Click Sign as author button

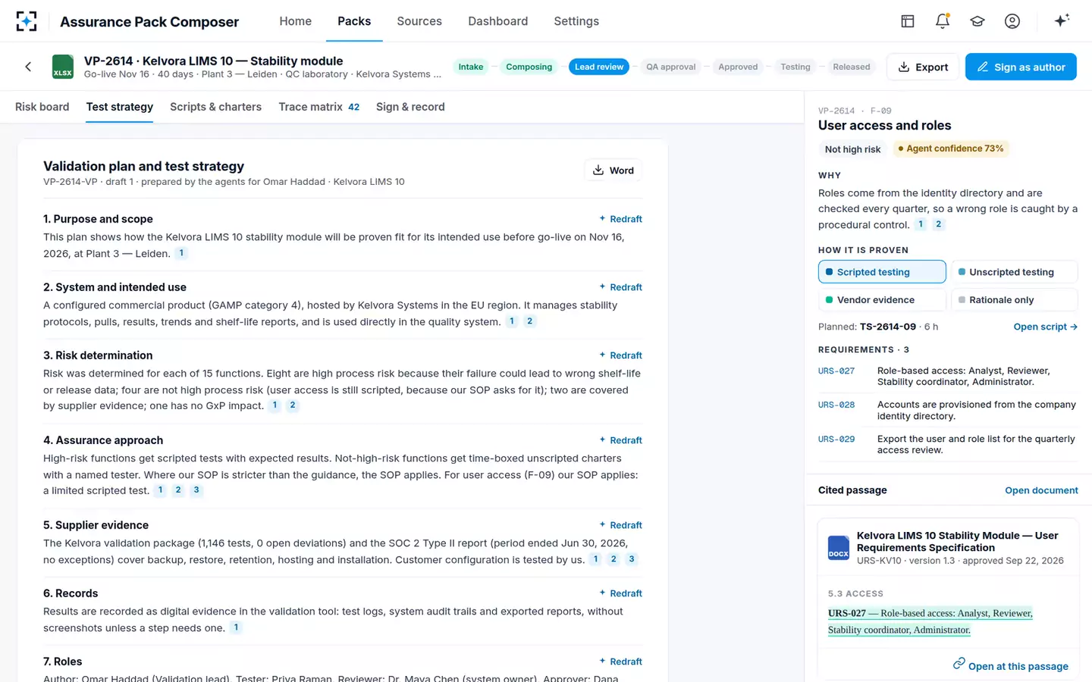pos(1021,67)
